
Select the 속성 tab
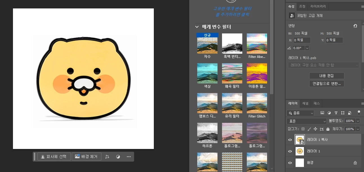[291, 6]
